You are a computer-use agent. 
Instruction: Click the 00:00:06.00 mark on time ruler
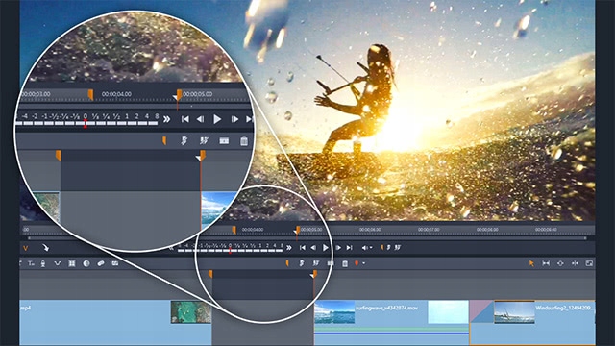coord(369,230)
